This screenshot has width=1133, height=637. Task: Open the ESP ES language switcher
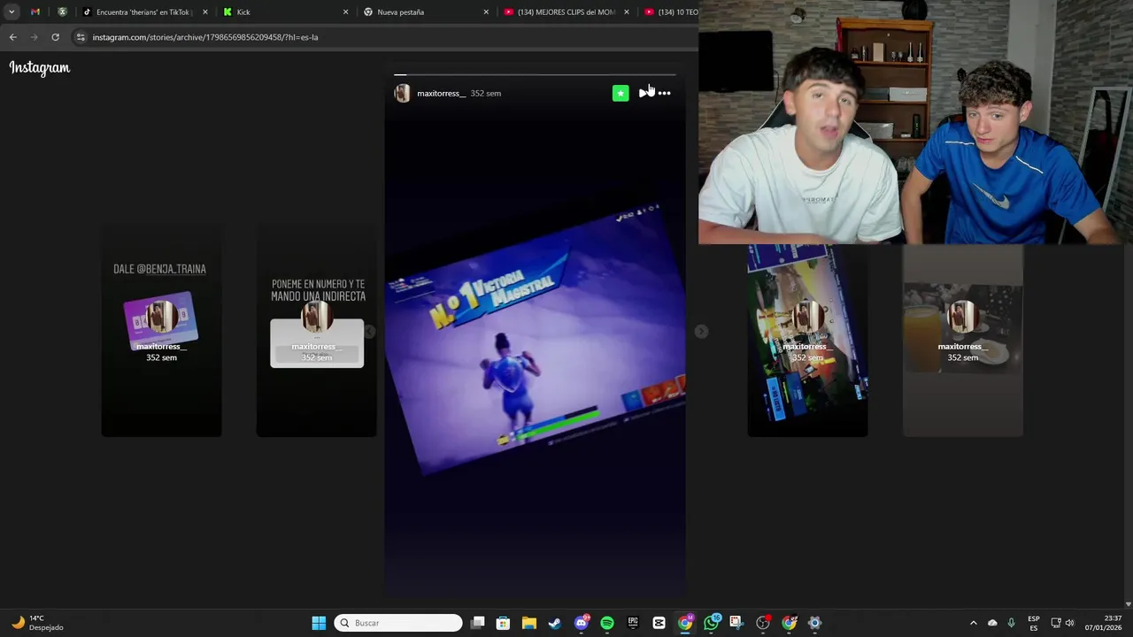click(1034, 623)
